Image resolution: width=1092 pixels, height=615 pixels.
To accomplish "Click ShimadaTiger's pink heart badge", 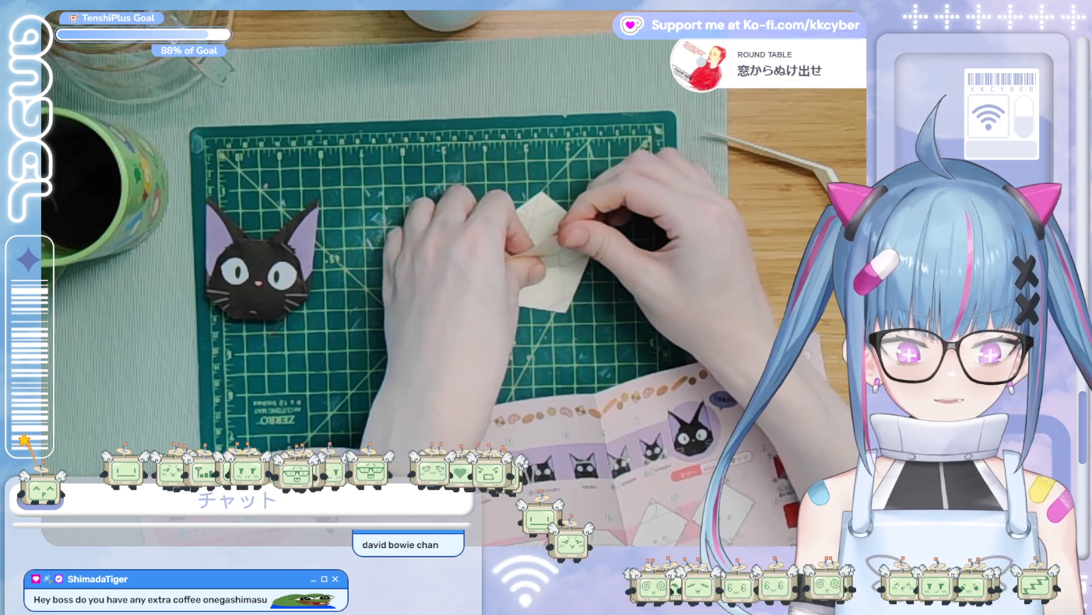I will [x=36, y=579].
